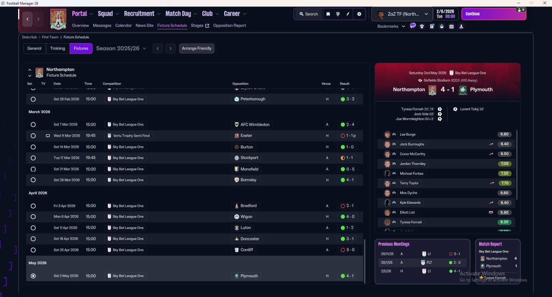
Task: Open the Northampton club crest in the header
Action: (58, 19)
